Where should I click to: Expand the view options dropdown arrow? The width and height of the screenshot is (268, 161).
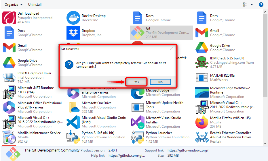(x=252, y=5)
